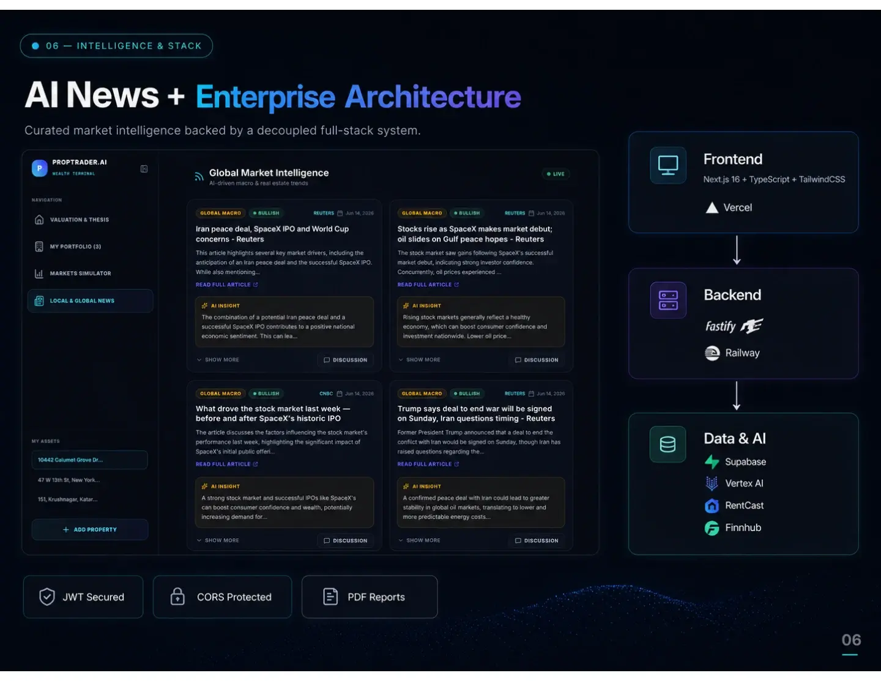Expand Show More on Trump says deal card
The image size is (881, 681).
(420, 540)
